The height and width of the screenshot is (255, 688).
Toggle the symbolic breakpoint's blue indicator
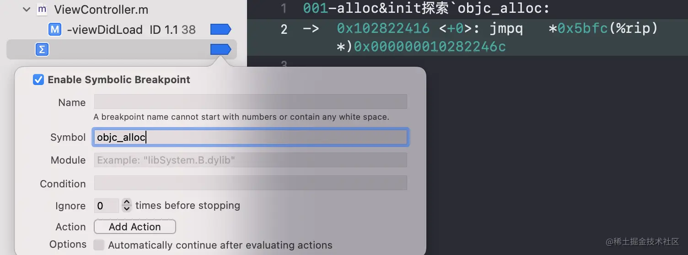pos(220,49)
